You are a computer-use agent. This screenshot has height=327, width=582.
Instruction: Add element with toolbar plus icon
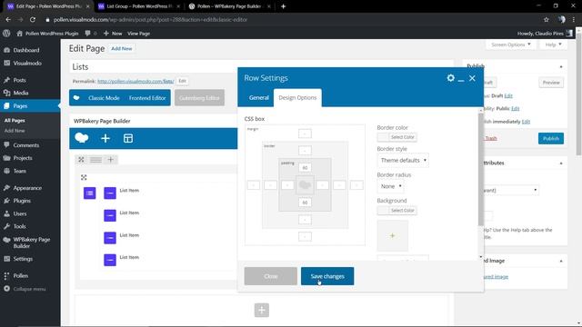coord(105,138)
